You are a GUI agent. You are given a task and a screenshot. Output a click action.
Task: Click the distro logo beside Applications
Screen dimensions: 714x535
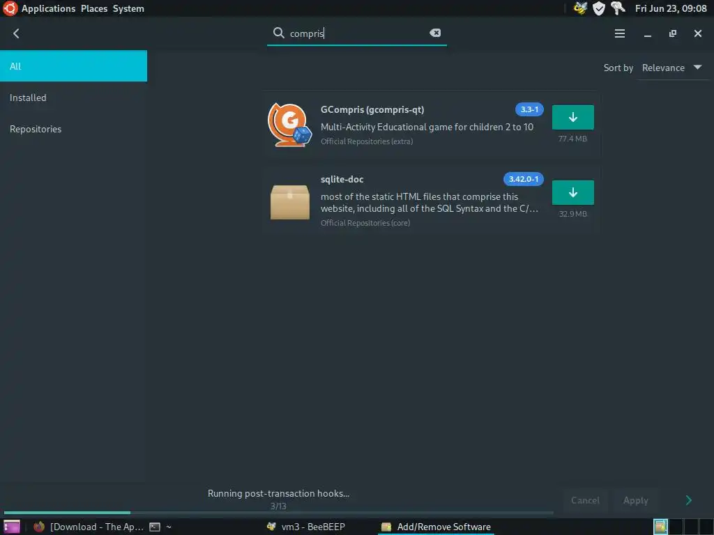10,8
